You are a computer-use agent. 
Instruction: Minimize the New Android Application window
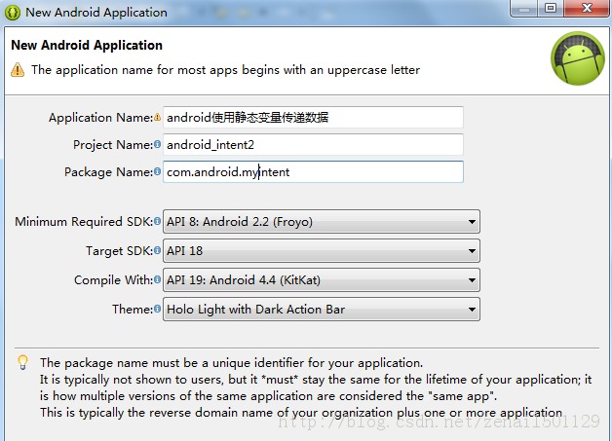point(524,8)
